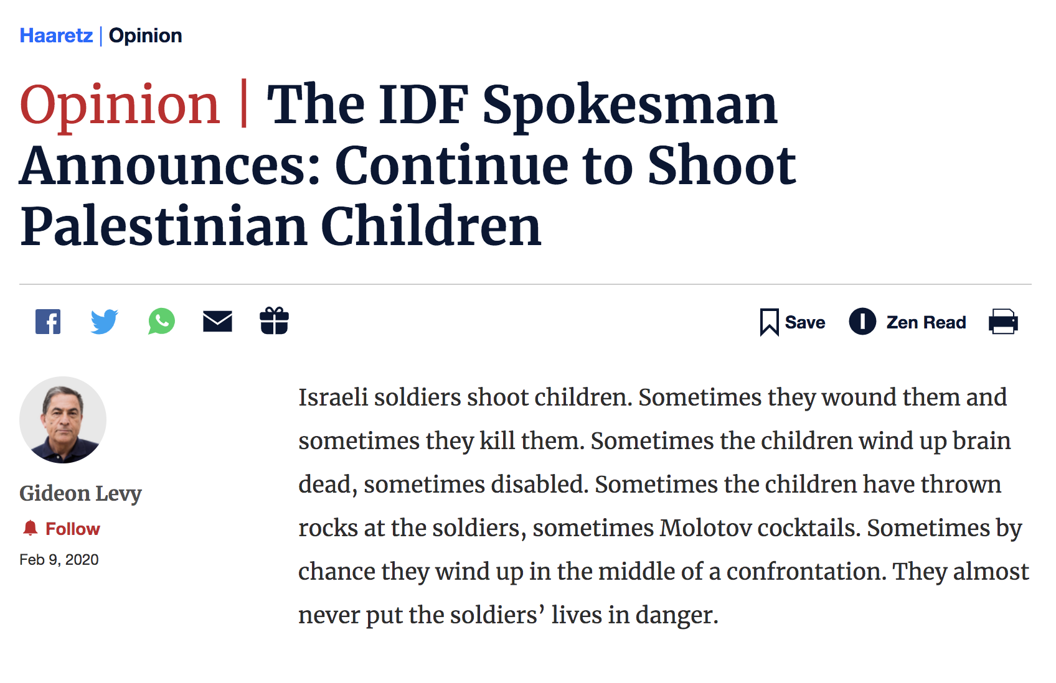
Task: Gift this article with gift icon
Action: coord(274,321)
